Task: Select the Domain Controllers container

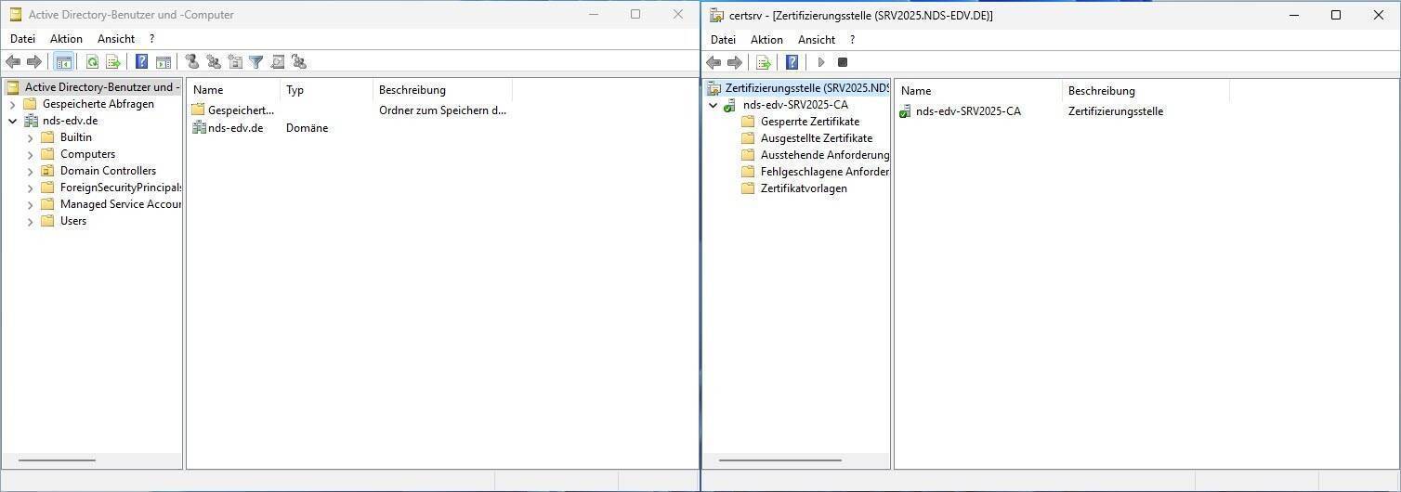Action: point(108,171)
